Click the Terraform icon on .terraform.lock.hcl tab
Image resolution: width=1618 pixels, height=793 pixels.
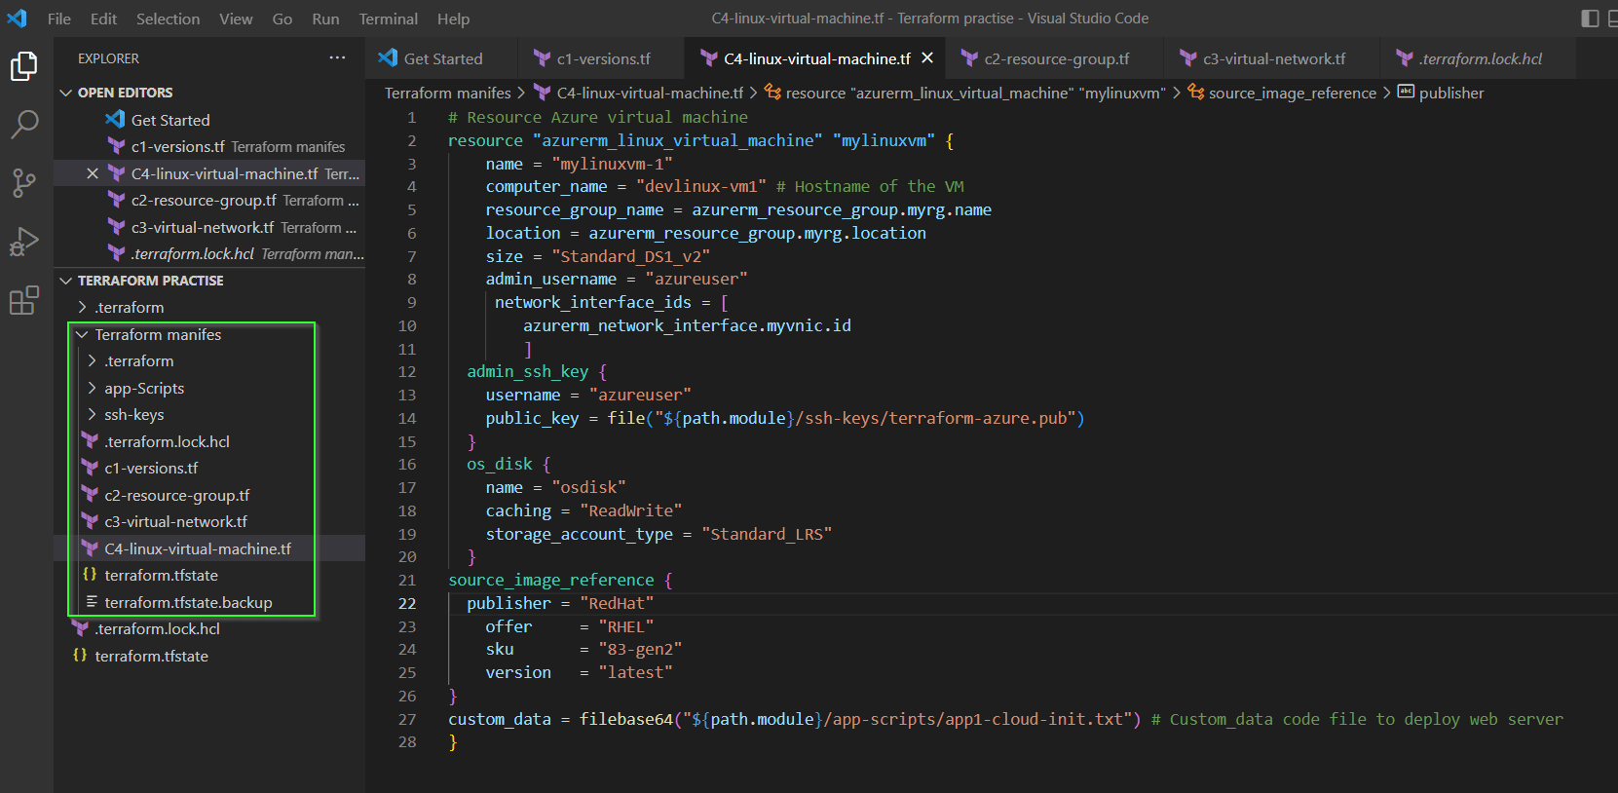1404,58
